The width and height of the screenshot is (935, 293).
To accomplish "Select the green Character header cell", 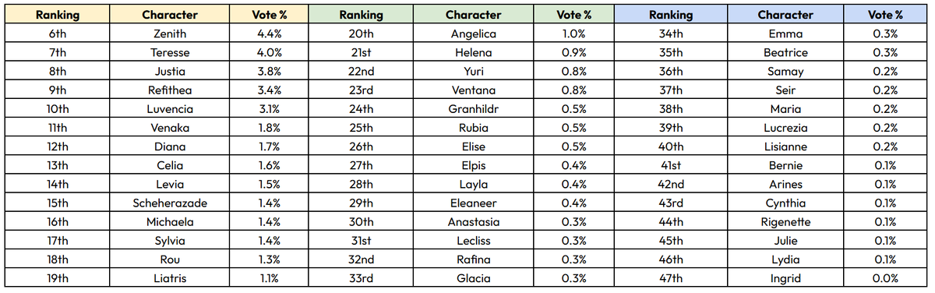I will (x=473, y=15).
